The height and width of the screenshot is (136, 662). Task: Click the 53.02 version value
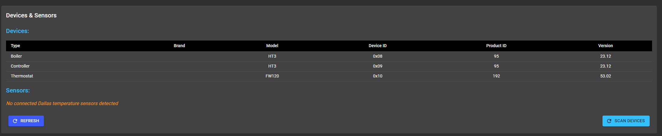click(x=606, y=76)
